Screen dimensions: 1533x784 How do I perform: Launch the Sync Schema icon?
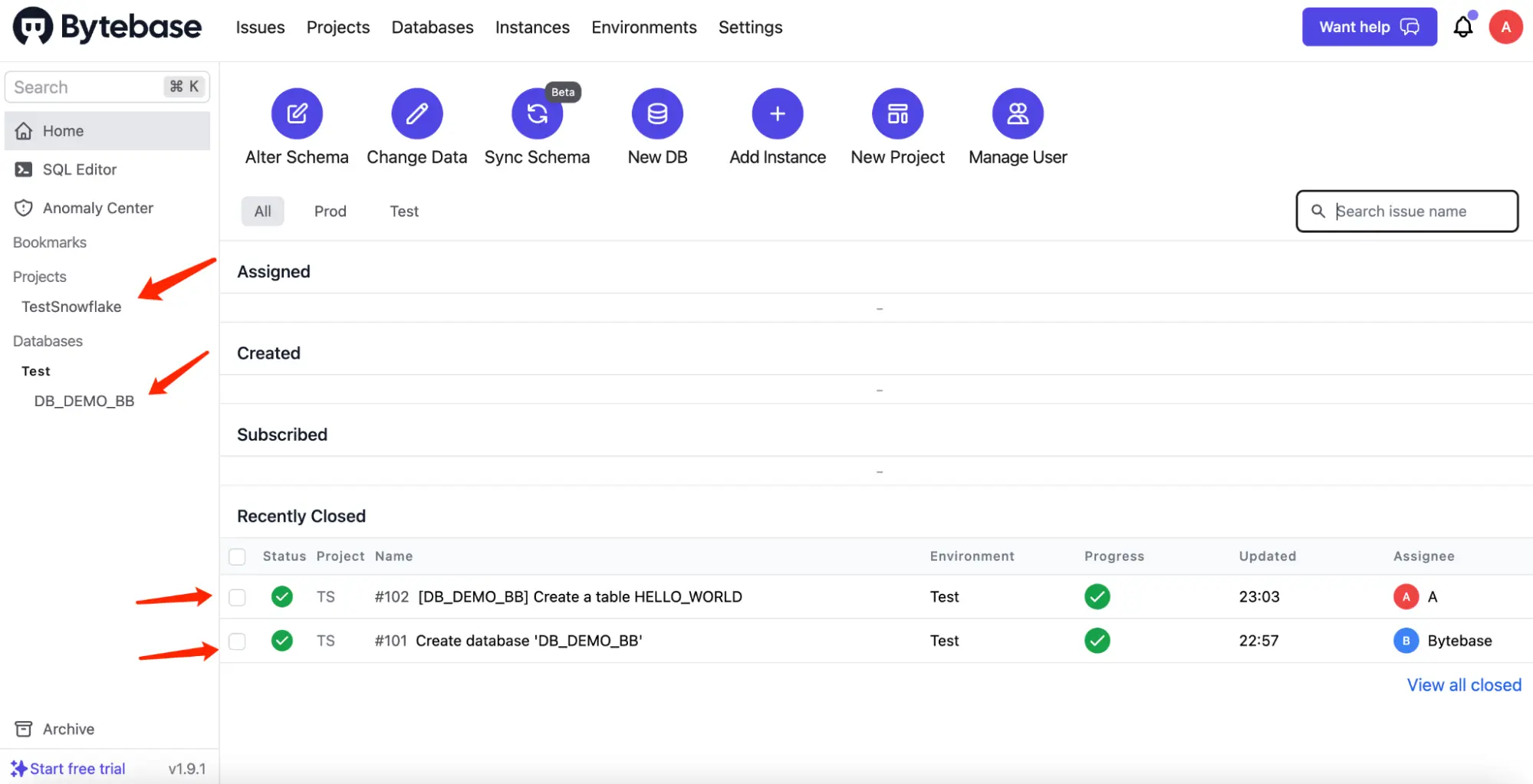(537, 113)
